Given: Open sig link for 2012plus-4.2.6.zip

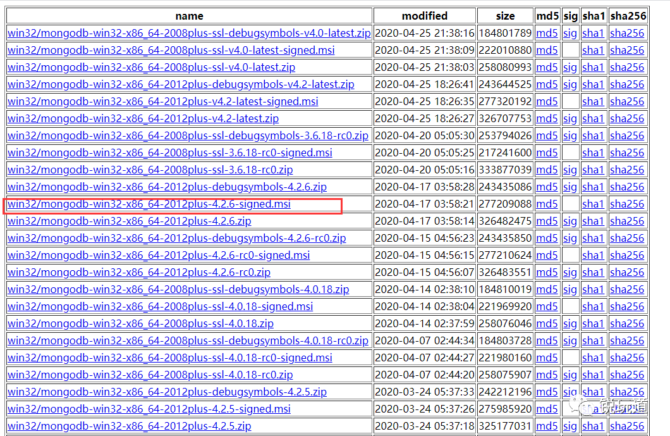Looking at the screenshot, I should [570, 221].
